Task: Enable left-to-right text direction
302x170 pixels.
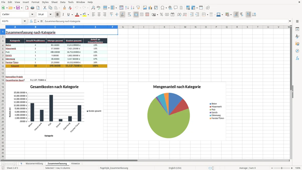Action: pos(236,15)
